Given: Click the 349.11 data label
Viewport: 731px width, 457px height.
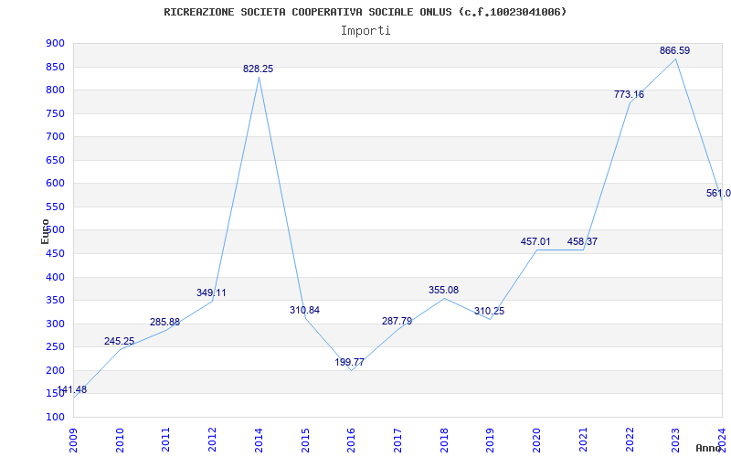Looking at the screenshot, I should (211, 292).
